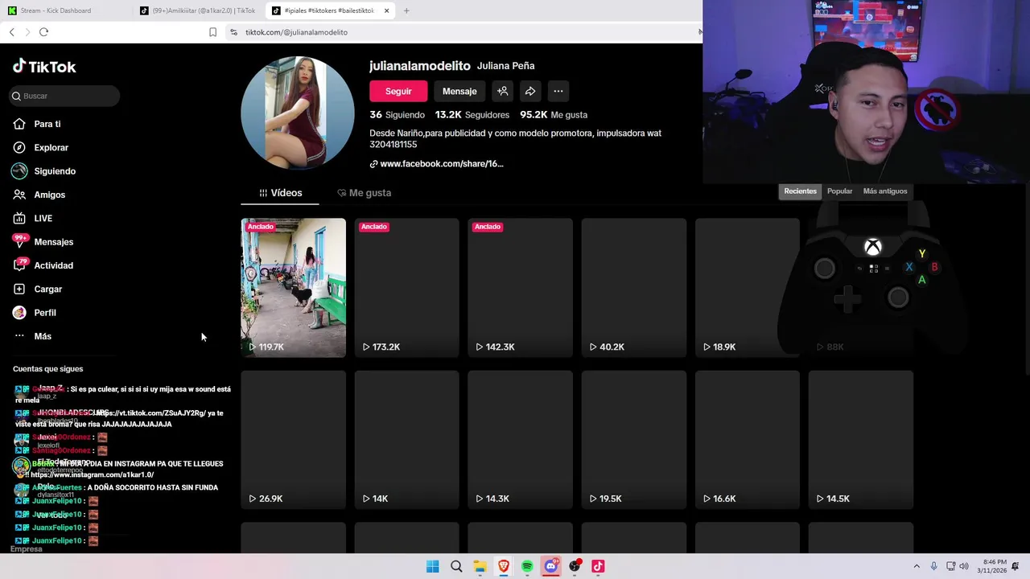Open Windows taskbar search
1030x579 pixels.
tap(456, 566)
